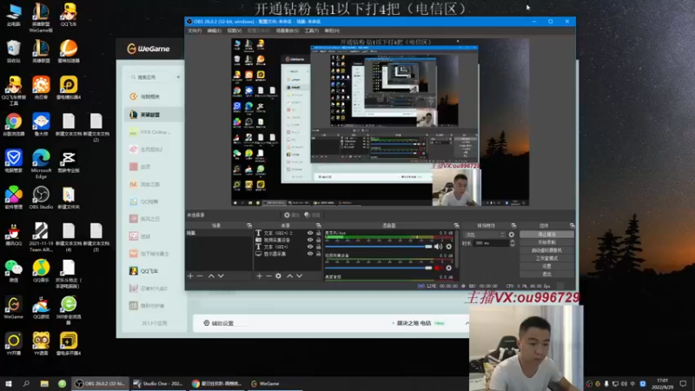
Task: Open 滤镜 for the selected source
Action: tap(312, 215)
